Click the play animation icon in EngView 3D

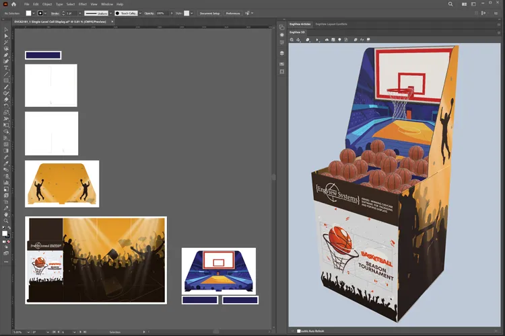317,40
